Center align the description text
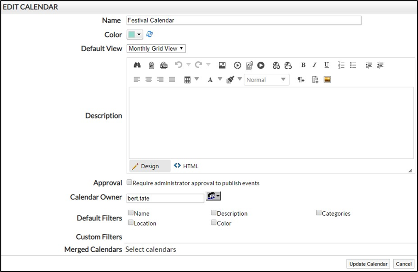Image resolution: width=418 pixels, height=272 pixels. pyautogui.click(x=148, y=80)
